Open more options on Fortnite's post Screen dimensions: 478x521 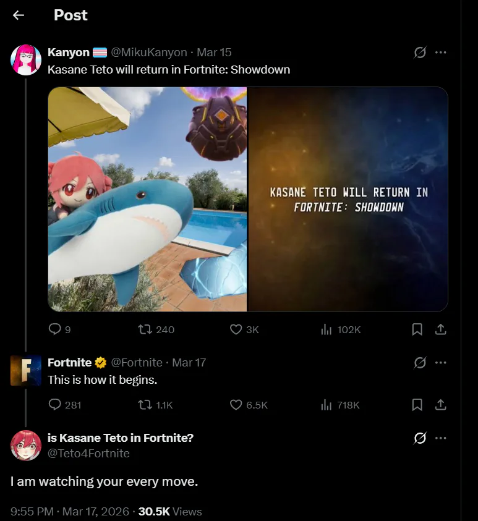pos(440,363)
